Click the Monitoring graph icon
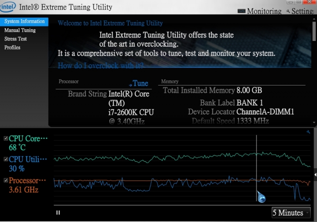 241,11
